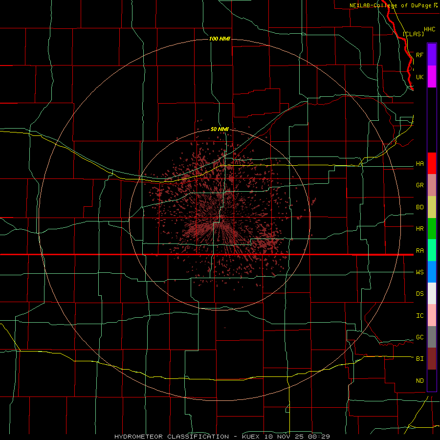This screenshot has height=440, width=440.
Task: Click the WS blue legend swatch
Action: pyautogui.click(x=432, y=272)
